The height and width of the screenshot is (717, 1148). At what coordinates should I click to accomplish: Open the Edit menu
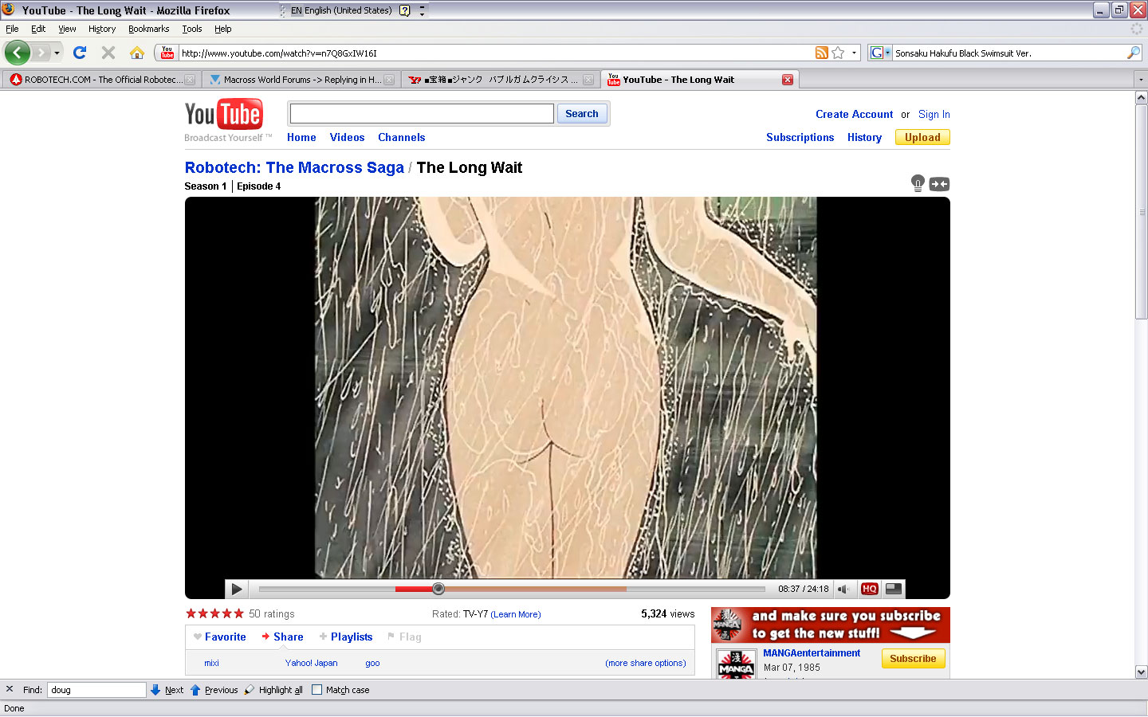point(38,29)
